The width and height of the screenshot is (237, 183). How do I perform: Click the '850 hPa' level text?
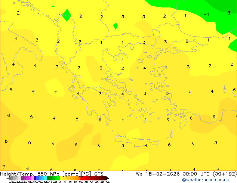49,174
